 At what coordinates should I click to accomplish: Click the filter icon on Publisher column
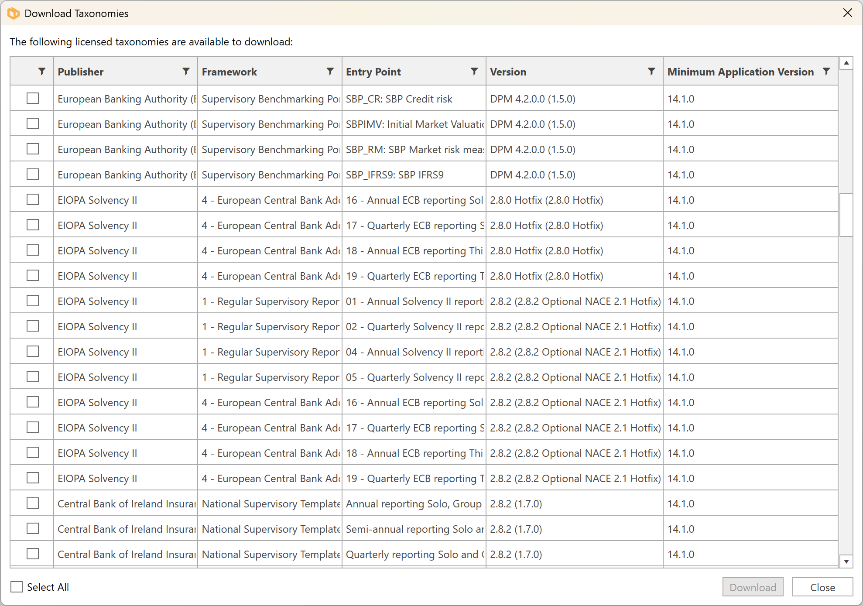click(x=186, y=72)
